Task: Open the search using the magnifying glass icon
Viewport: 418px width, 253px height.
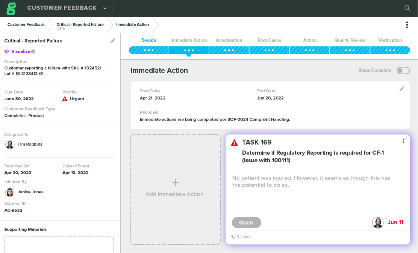Action: [x=407, y=8]
